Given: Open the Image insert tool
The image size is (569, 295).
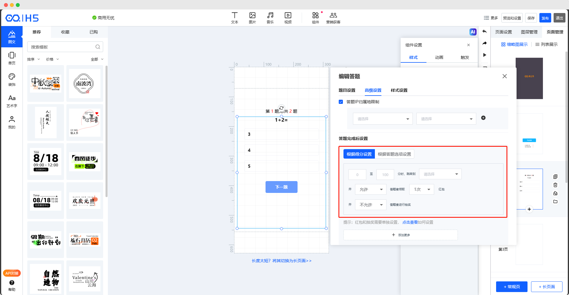Looking at the screenshot, I should pyautogui.click(x=252, y=17).
